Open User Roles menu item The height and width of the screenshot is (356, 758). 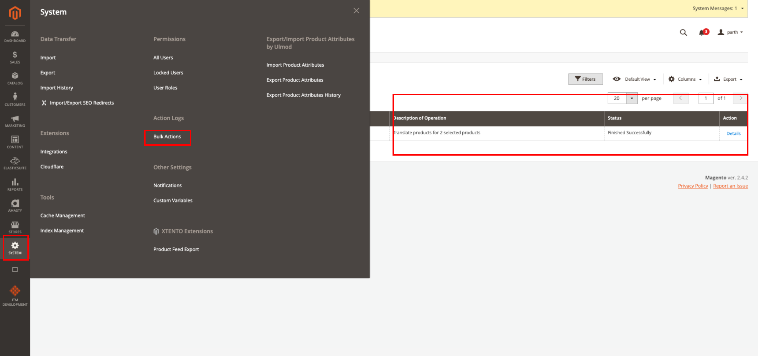click(165, 88)
